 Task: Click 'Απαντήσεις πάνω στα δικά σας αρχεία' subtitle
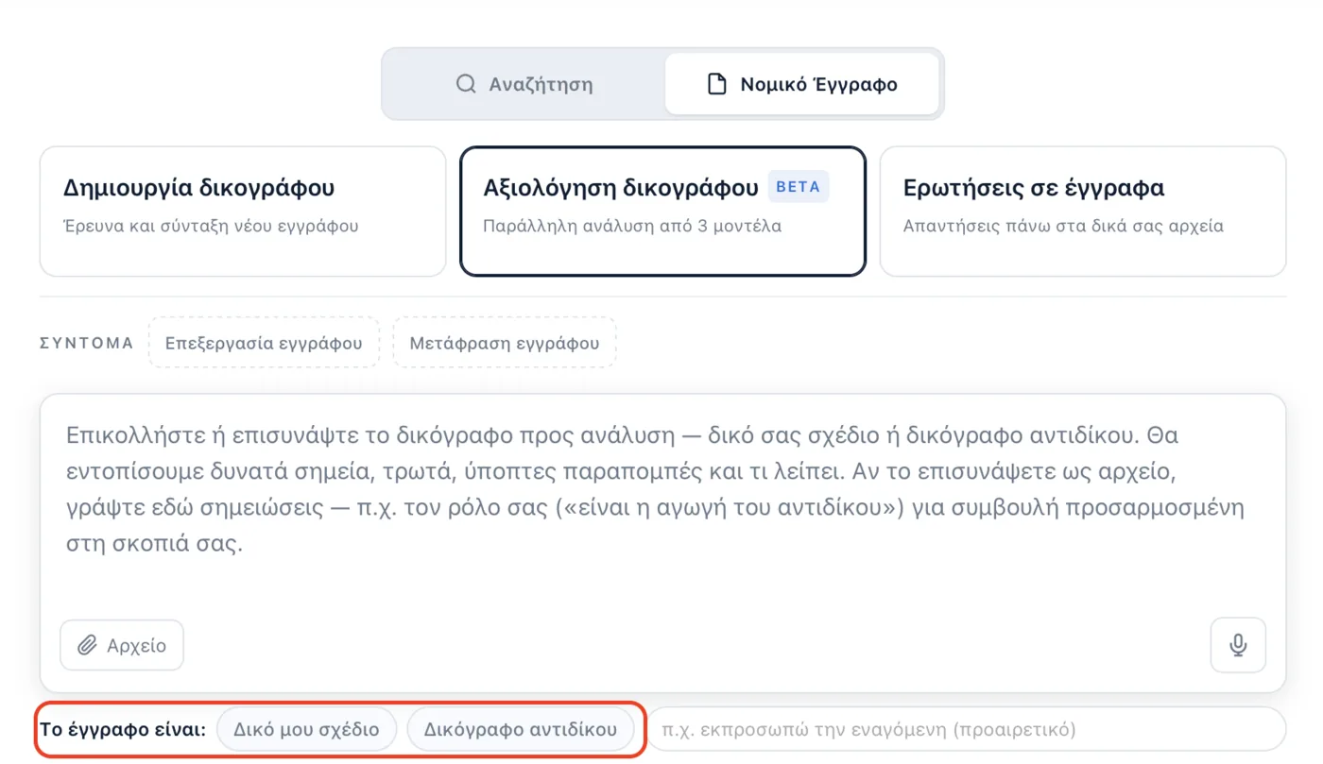click(1063, 227)
